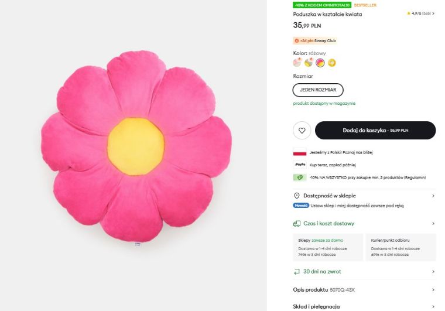Choose the second yellow-grey color swatch
This screenshot has width=445, height=311.
(x=309, y=63)
